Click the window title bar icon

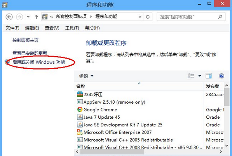tap(5, 5)
